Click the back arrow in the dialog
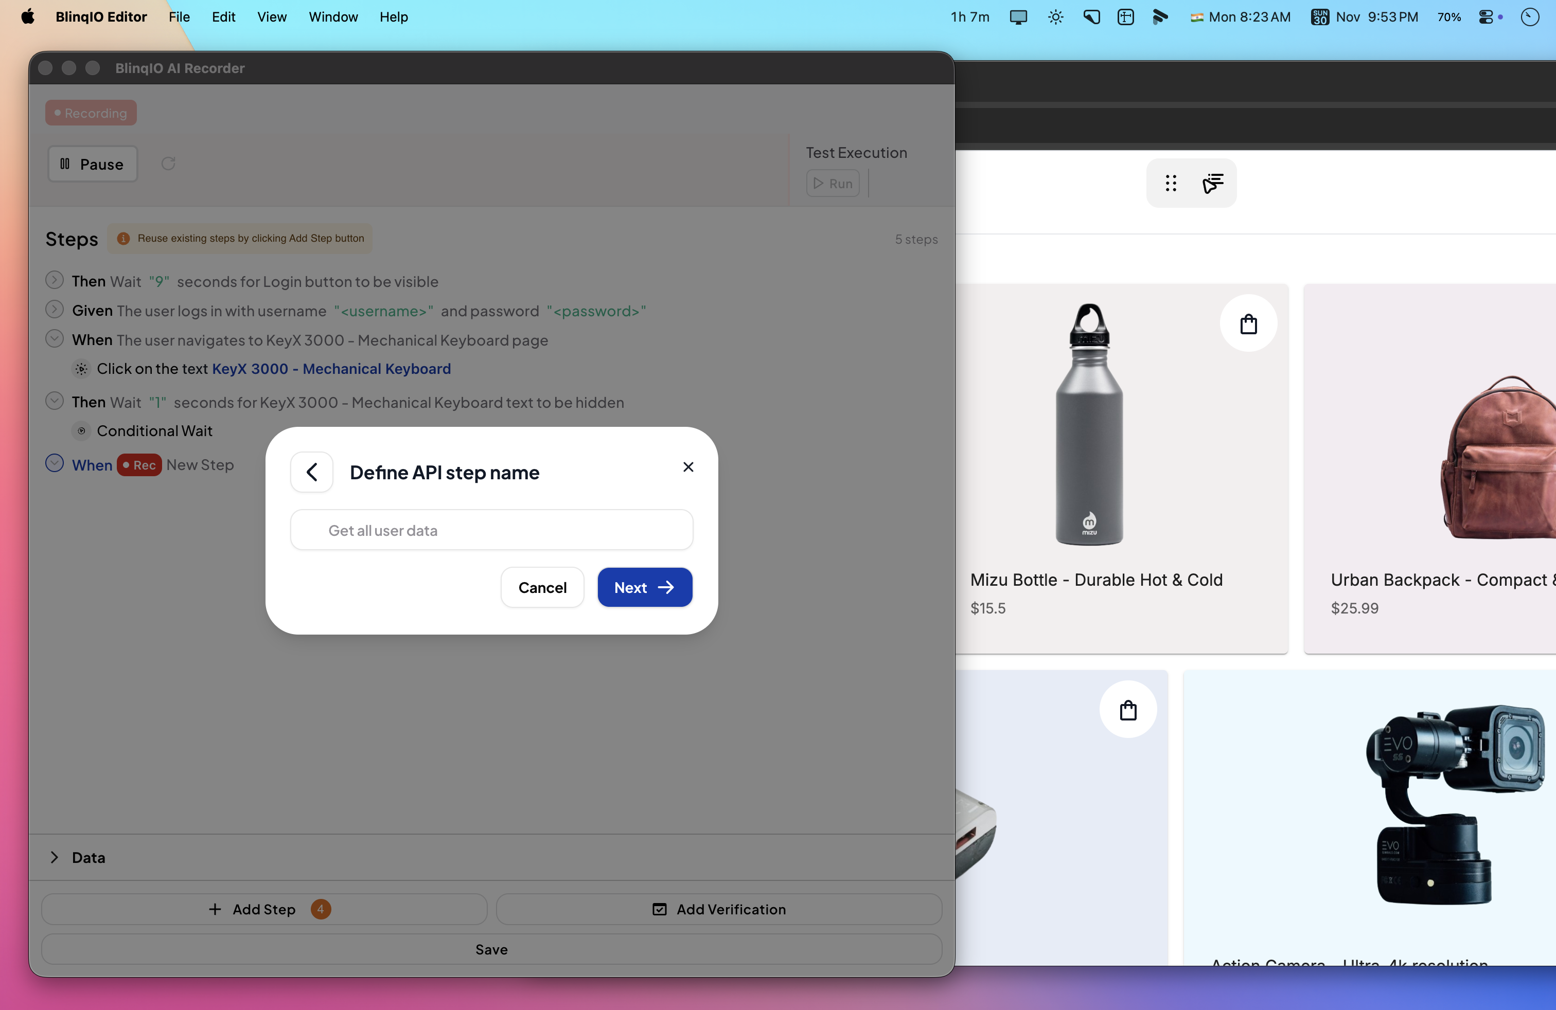 click(x=312, y=472)
